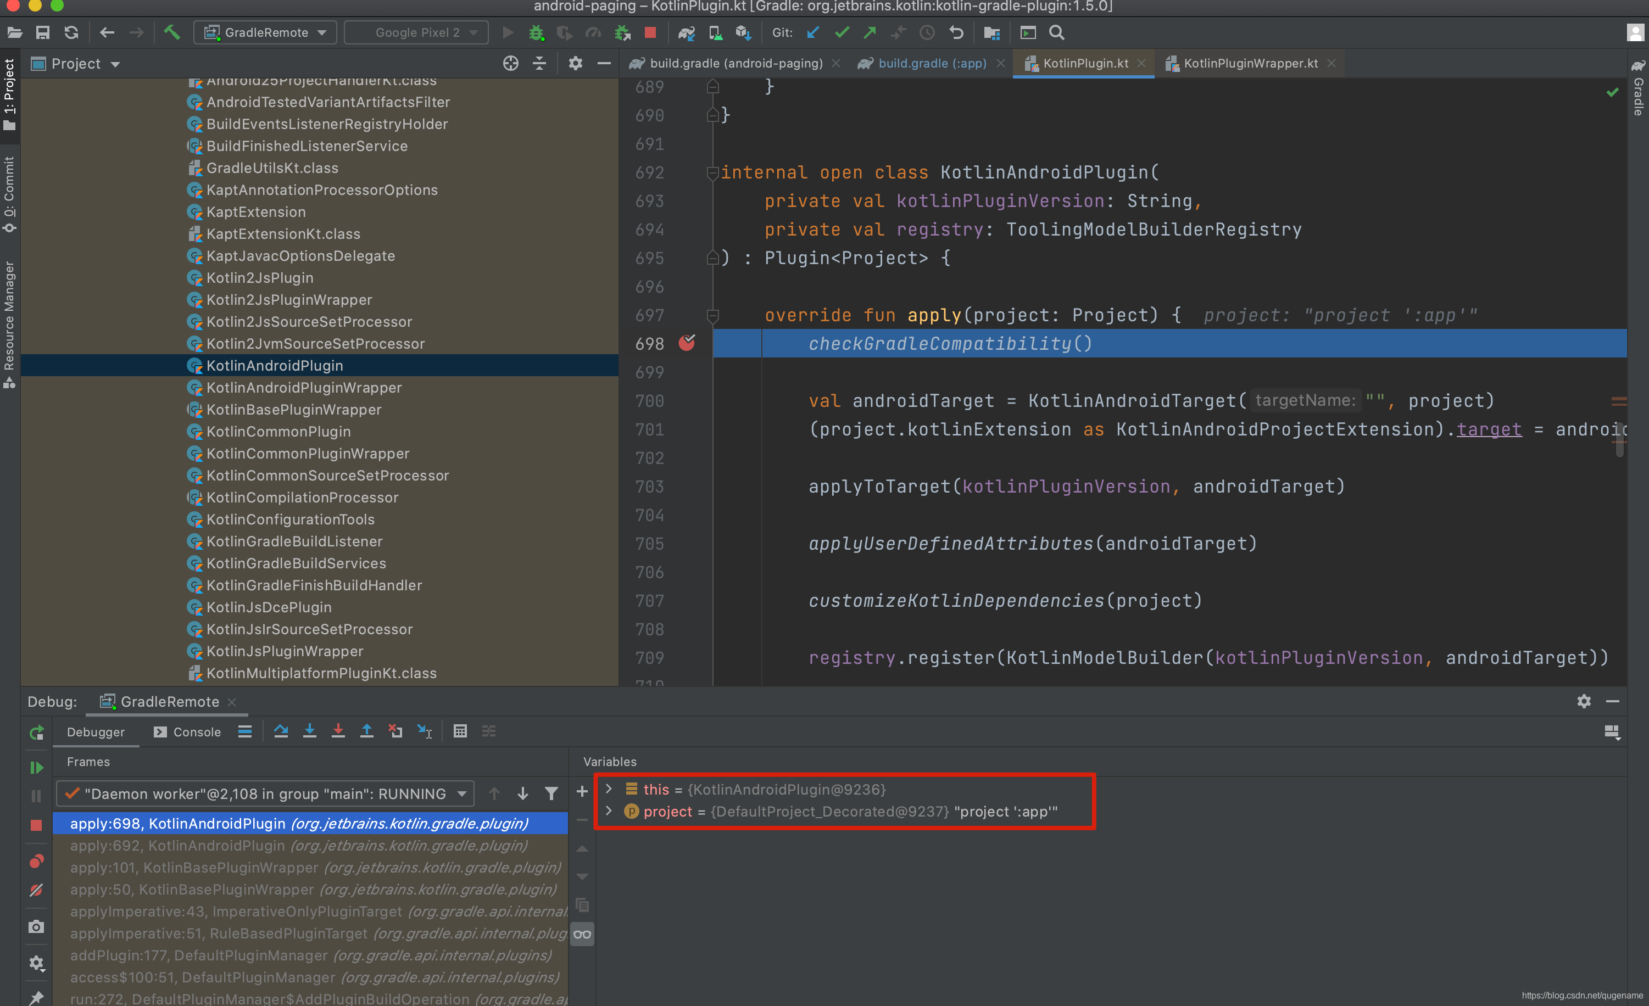This screenshot has height=1006, width=1649.
Task: Switch to build.gradle (android-paging) tab
Action: pos(735,64)
